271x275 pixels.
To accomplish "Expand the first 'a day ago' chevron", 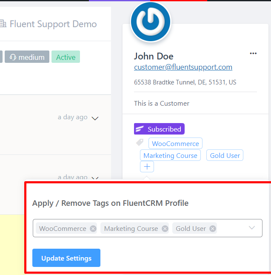I will tap(95, 118).
